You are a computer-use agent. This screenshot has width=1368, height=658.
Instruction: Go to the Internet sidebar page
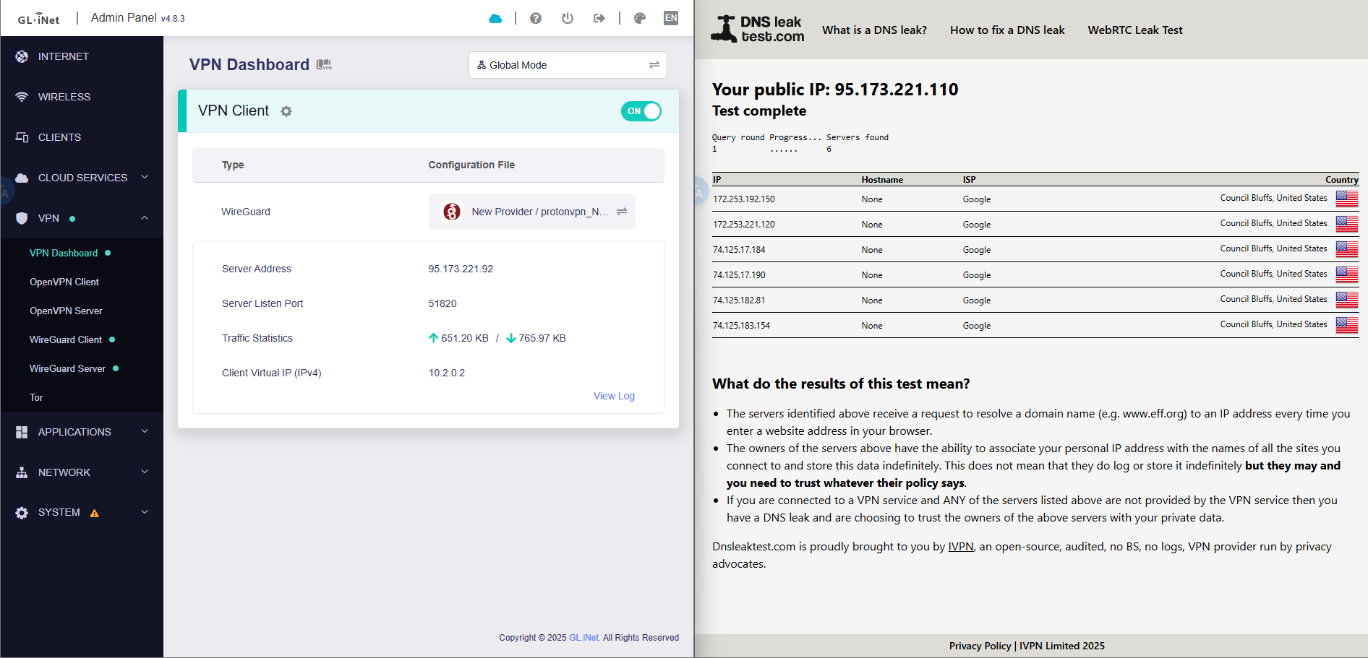click(x=64, y=56)
